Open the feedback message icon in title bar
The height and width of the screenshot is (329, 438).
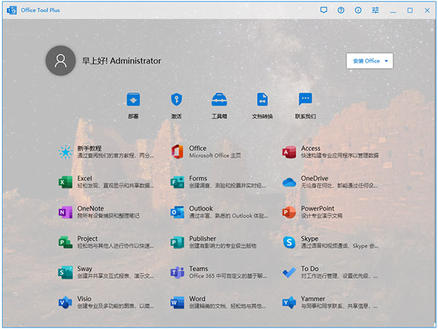(324, 10)
